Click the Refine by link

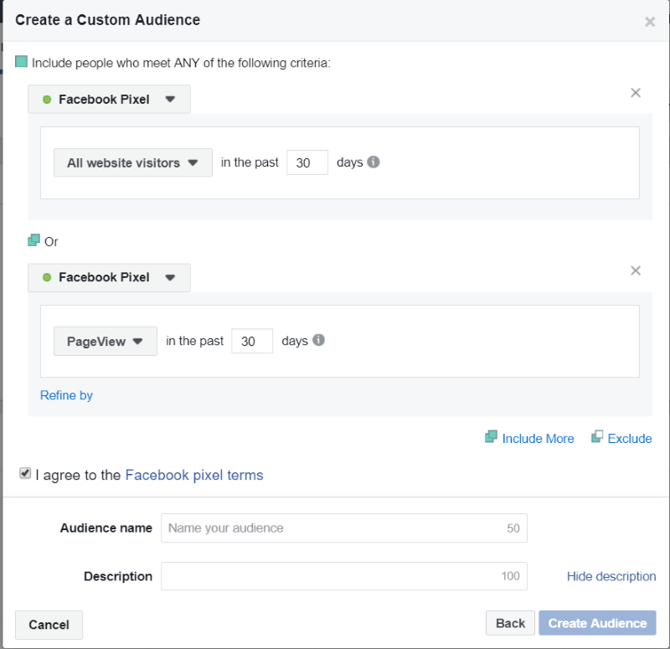coord(66,395)
